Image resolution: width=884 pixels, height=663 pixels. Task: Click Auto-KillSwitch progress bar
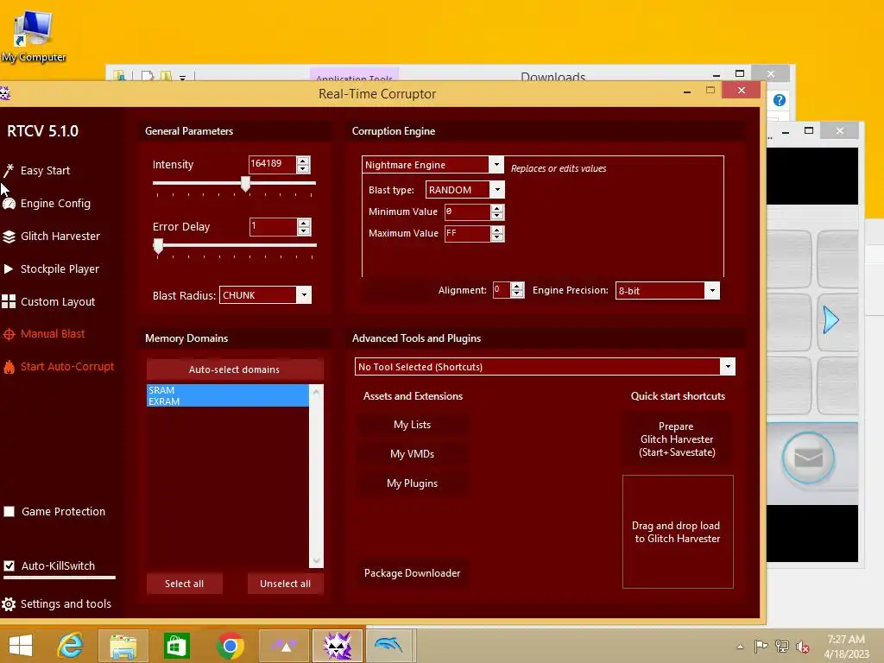[60, 578]
